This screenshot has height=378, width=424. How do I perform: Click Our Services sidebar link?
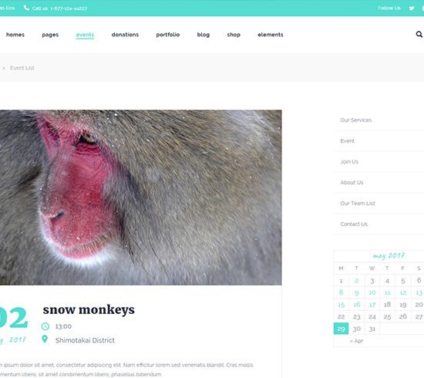pyautogui.click(x=356, y=120)
